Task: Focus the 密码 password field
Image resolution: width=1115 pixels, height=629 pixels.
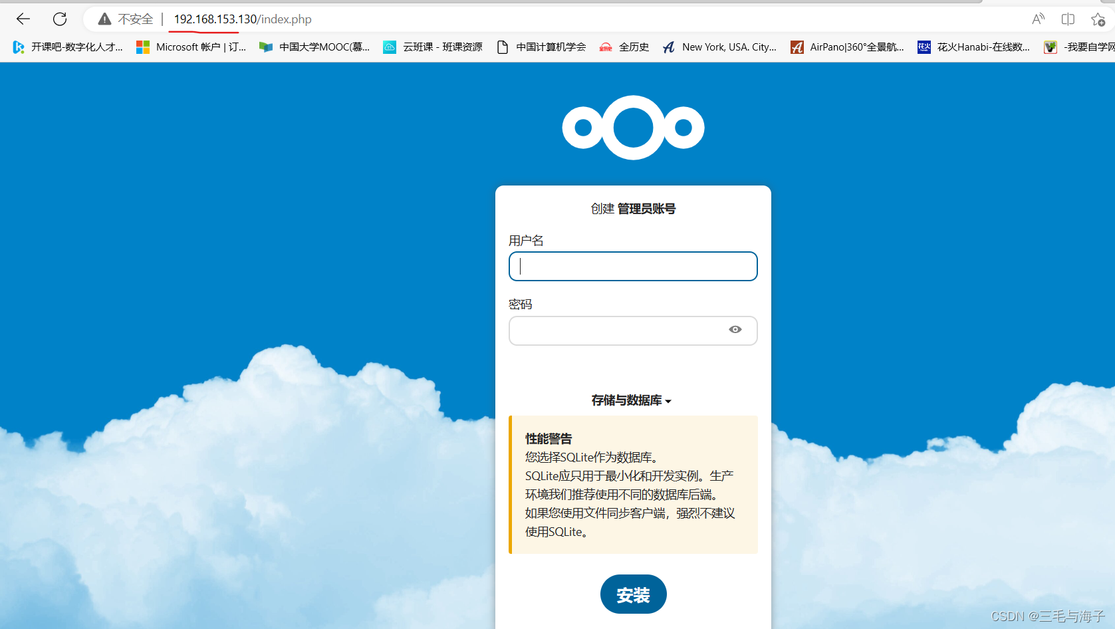Action: (633, 330)
